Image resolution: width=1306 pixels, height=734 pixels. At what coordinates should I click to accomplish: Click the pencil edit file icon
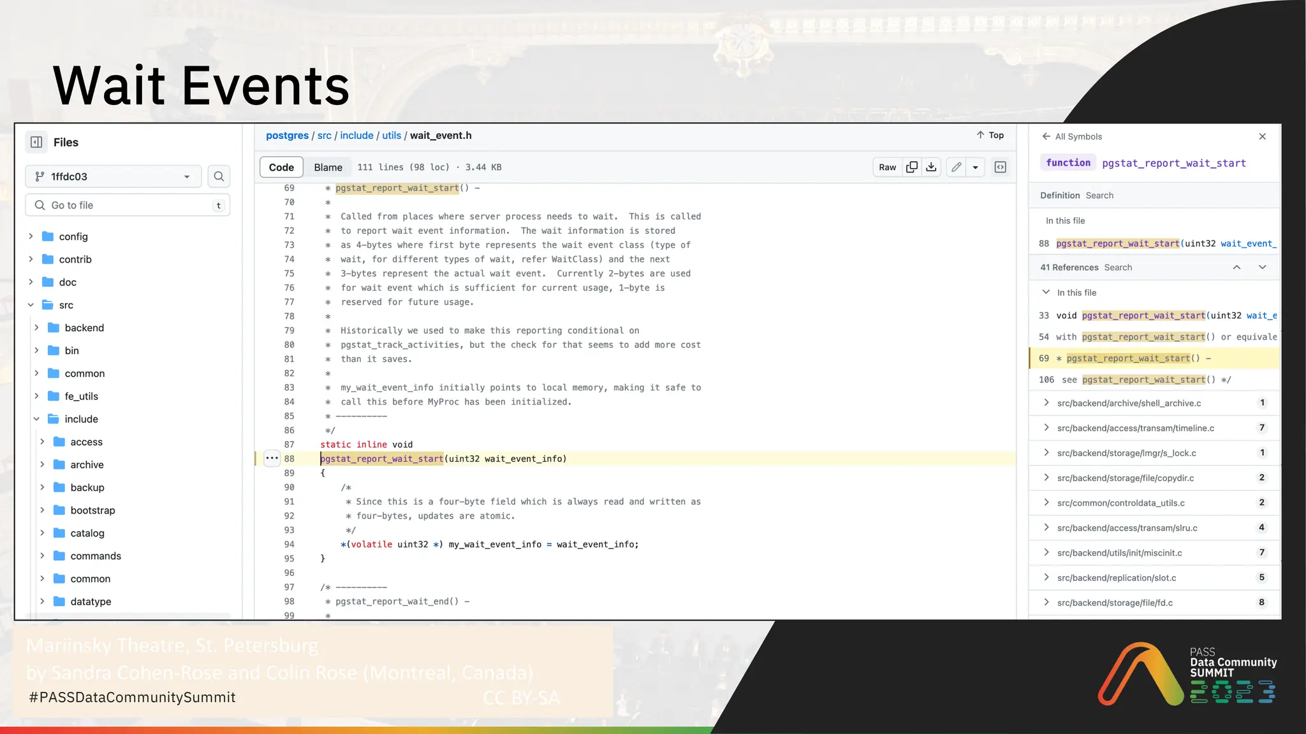click(956, 167)
